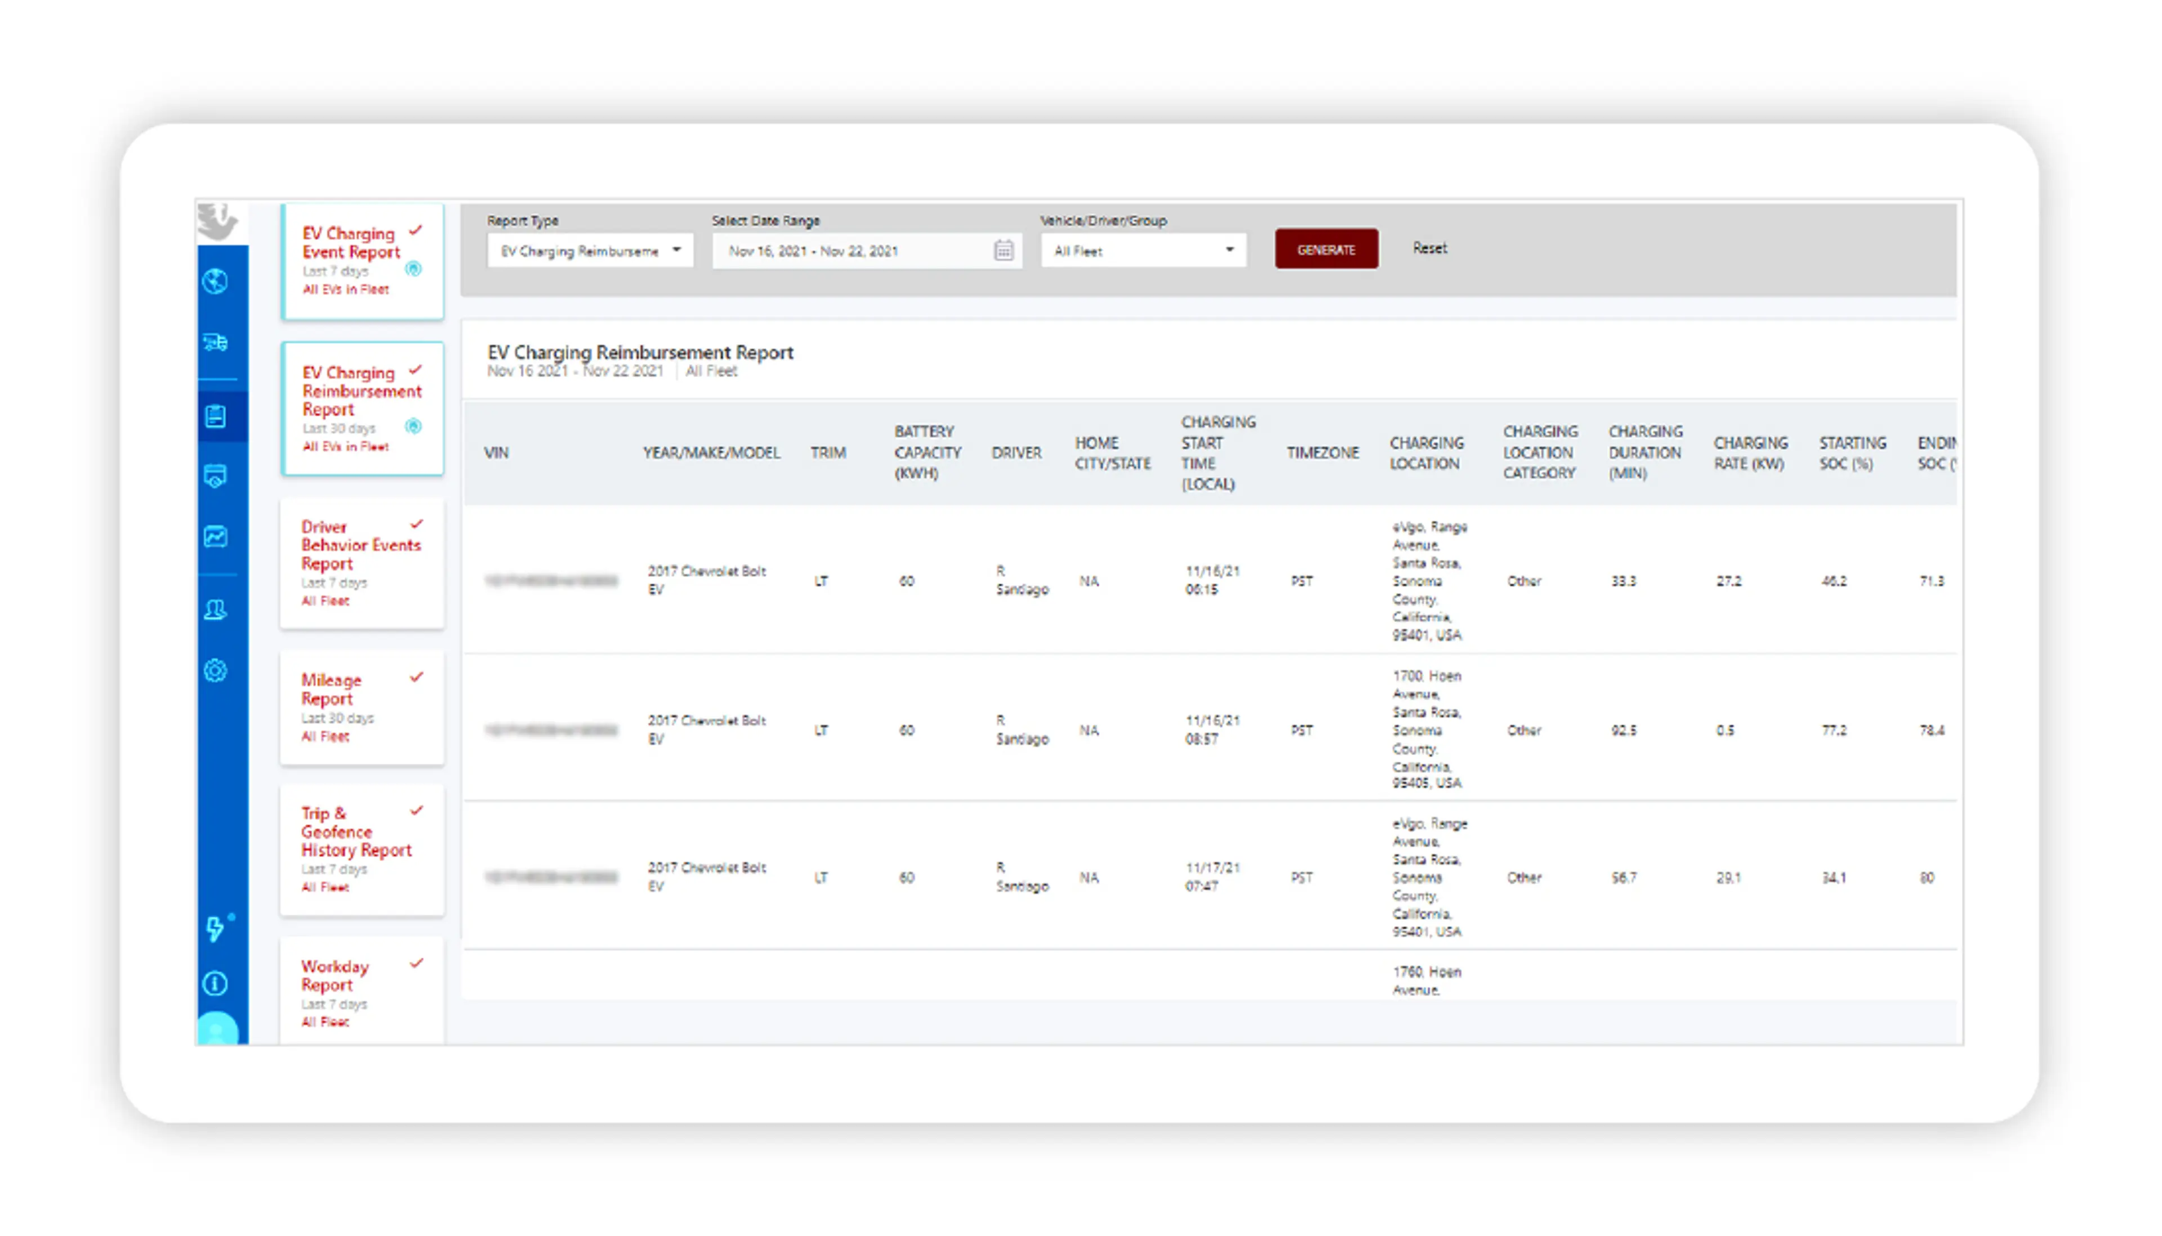Click the calendar icon in date range field
2162x1236 pixels.
pyautogui.click(x=1003, y=251)
